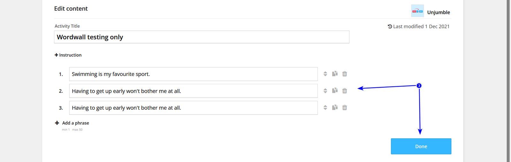
Task: Select the Unjumble template label
Action: (x=439, y=12)
